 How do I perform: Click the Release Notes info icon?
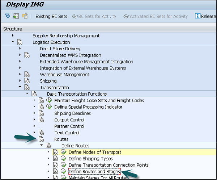click(197, 16)
